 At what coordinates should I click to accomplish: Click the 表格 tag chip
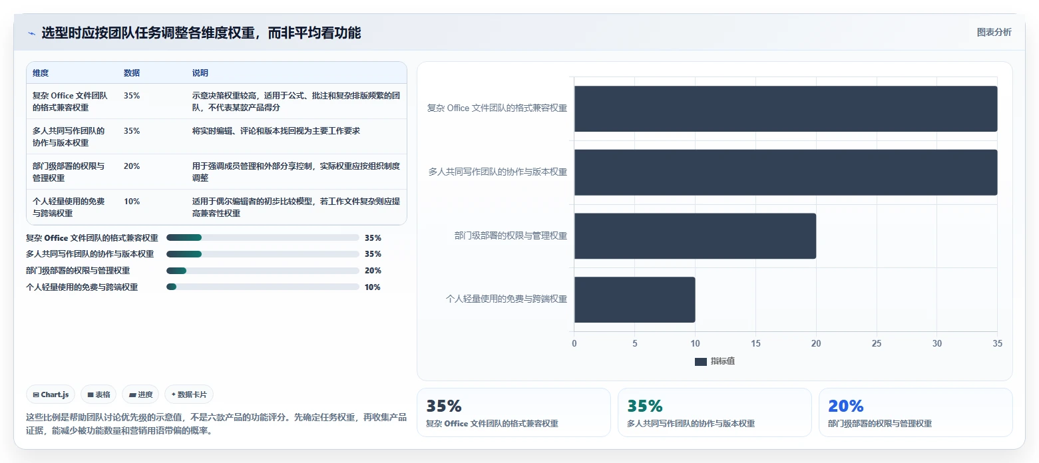99,394
